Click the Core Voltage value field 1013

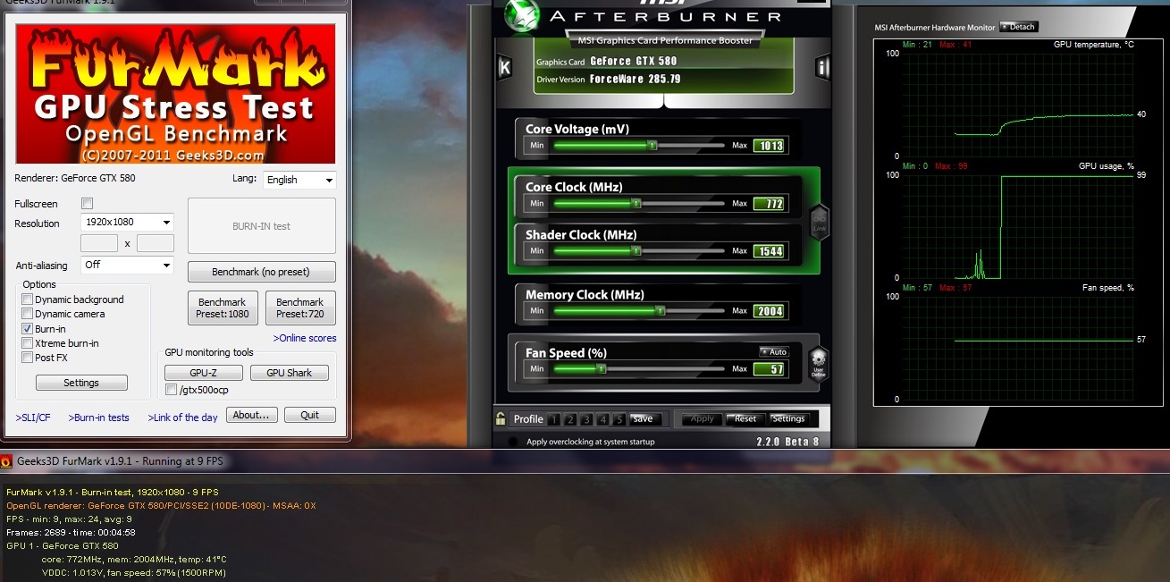(x=769, y=146)
